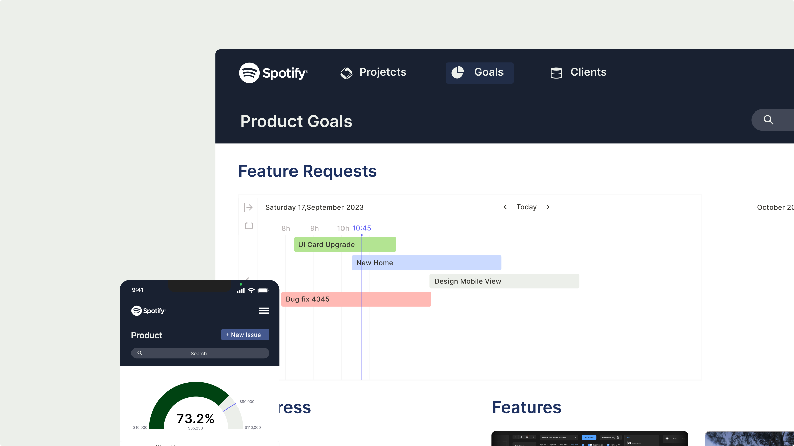Screen dimensions: 794x446
Task: Click the magnifier icon in desktop search pill
Action: 769,120
